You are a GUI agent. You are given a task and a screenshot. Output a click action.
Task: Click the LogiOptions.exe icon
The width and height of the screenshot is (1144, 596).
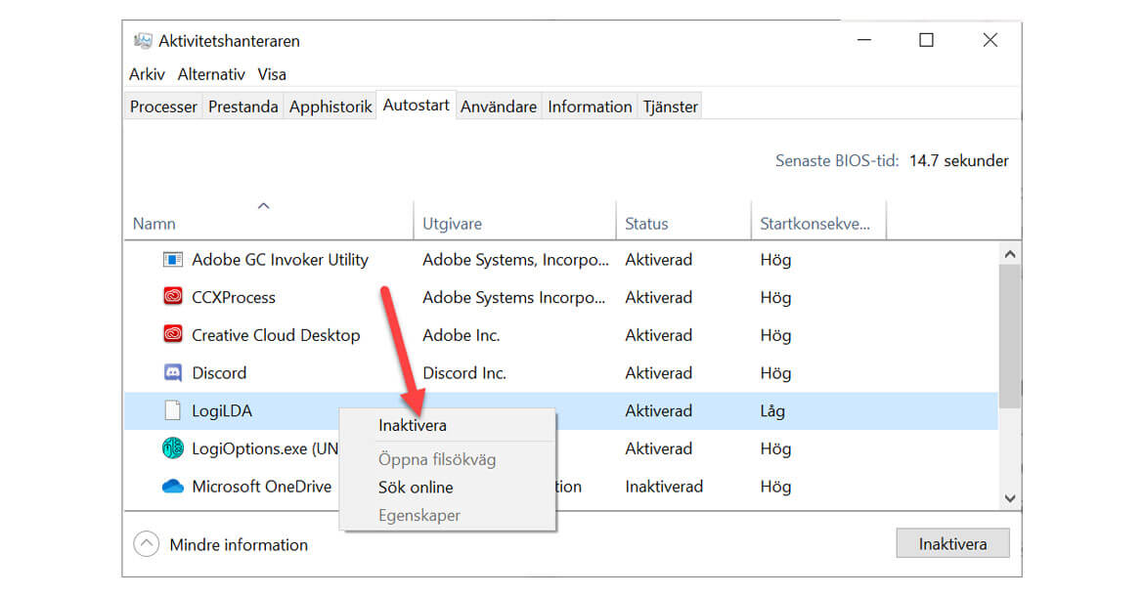pyautogui.click(x=173, y=448)
